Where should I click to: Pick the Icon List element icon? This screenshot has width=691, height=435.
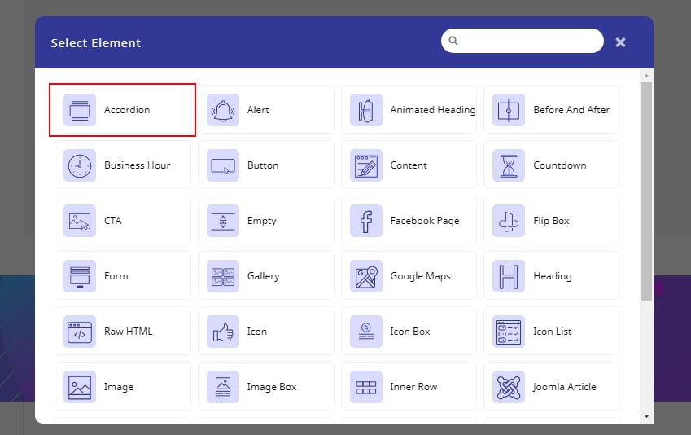(x=509, y=332)
